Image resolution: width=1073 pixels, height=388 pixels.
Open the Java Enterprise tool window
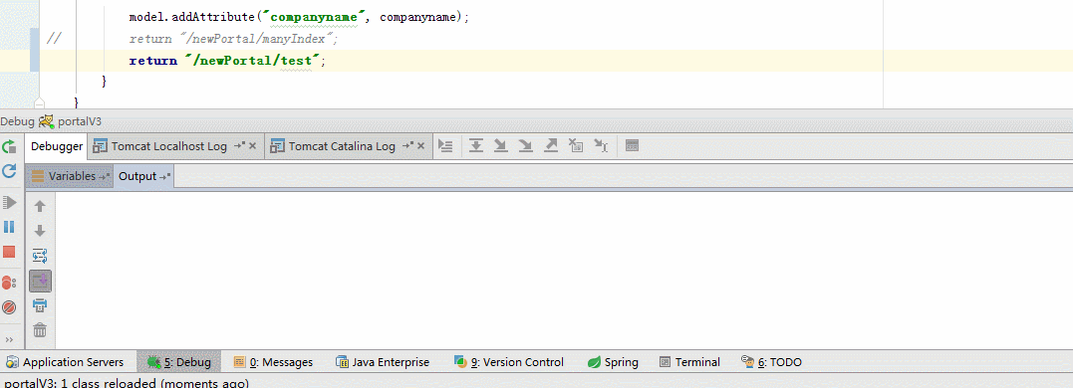tap(383, 362)
